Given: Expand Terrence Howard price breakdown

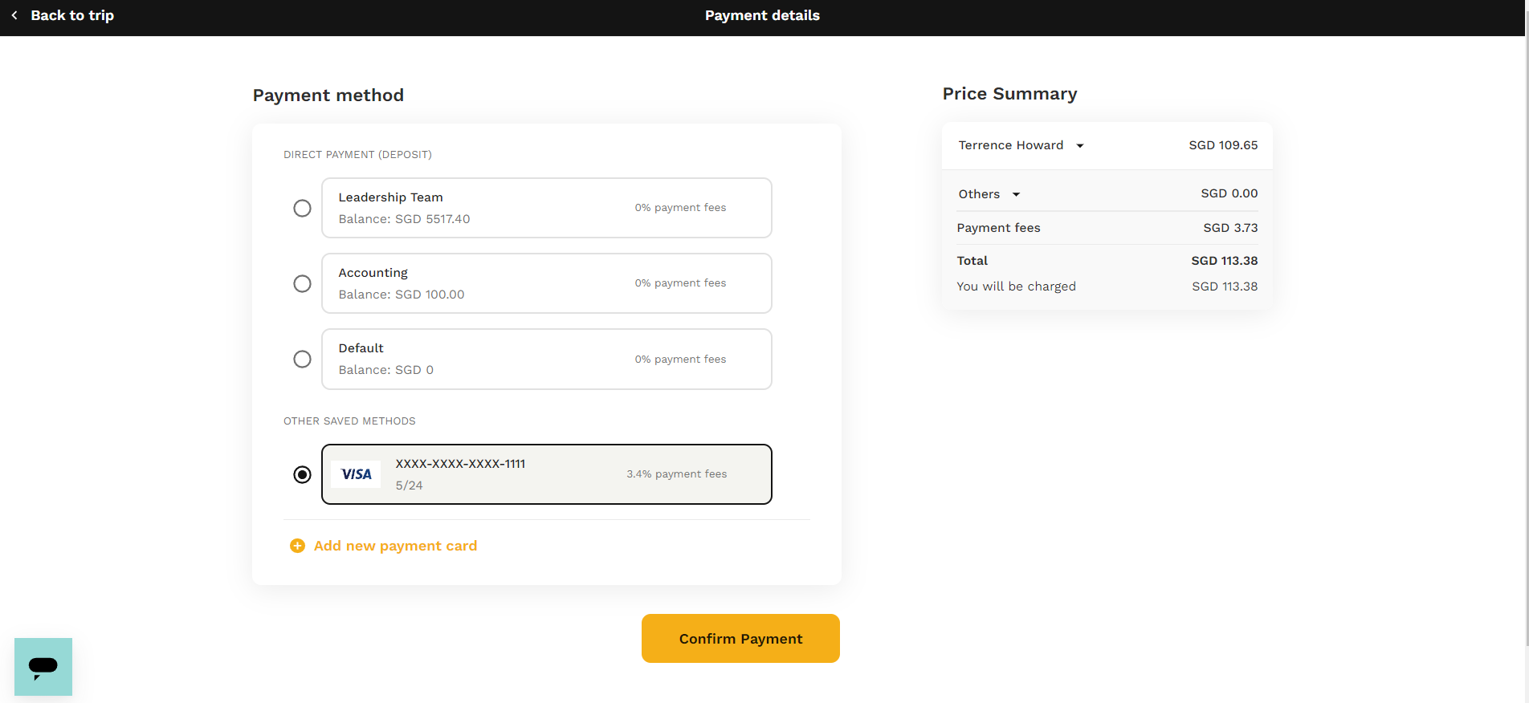Looking at the screenshot, I should click(1080, 146).
